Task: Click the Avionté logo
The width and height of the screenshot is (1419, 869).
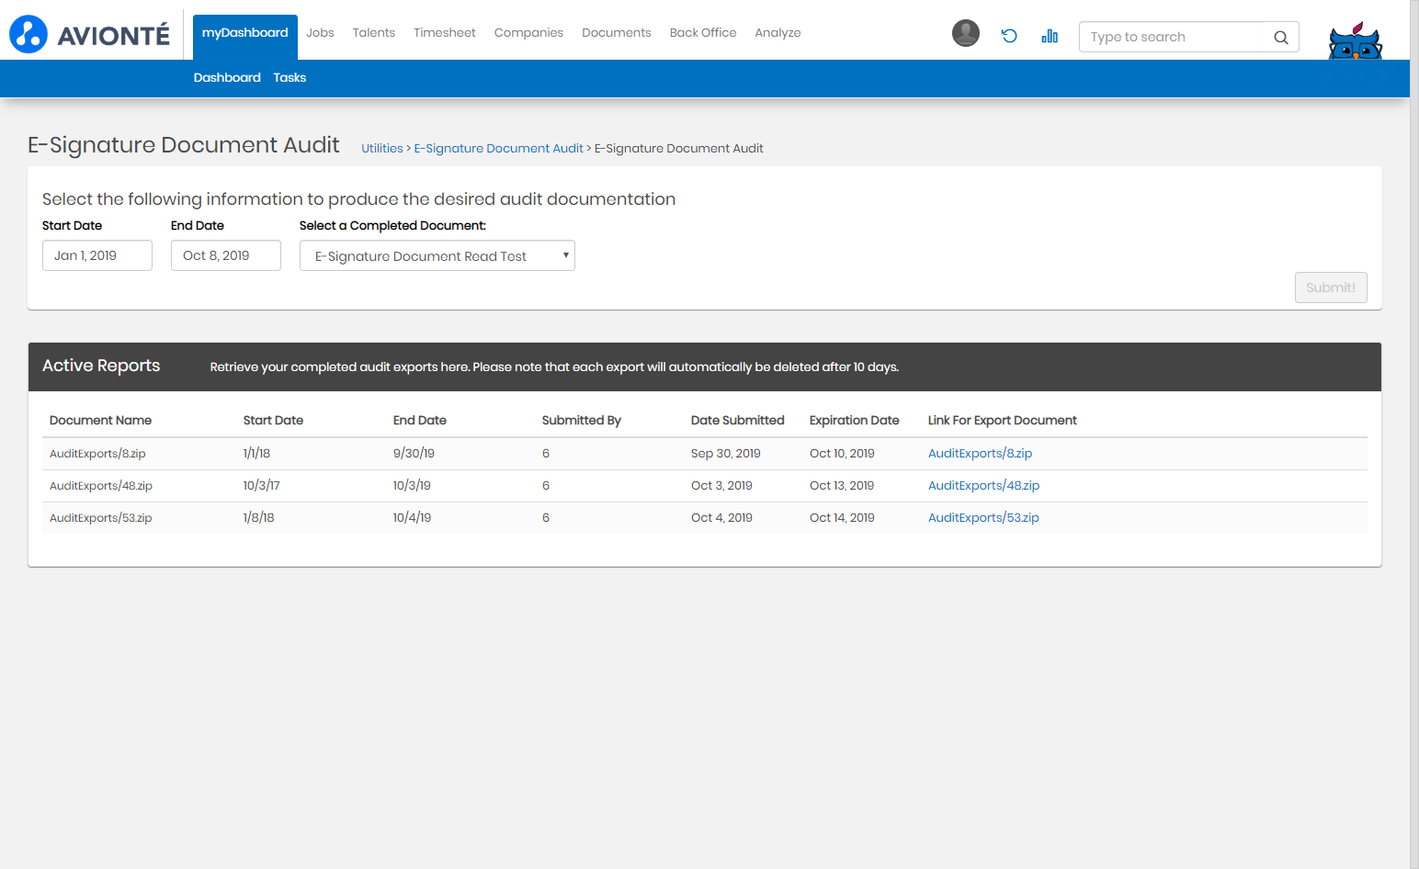Action: click(89, 35)
